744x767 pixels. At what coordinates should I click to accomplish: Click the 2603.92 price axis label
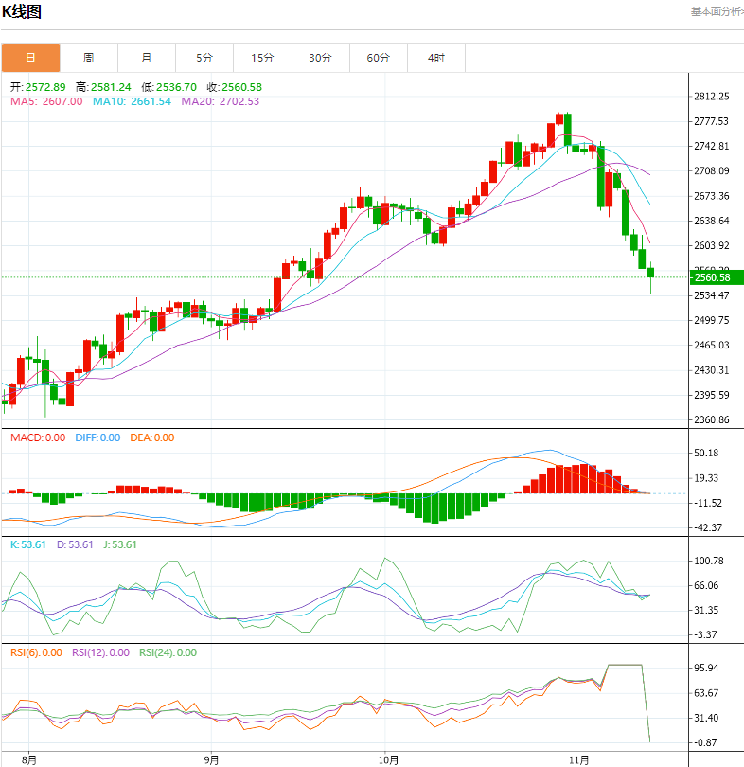(712, 245)
